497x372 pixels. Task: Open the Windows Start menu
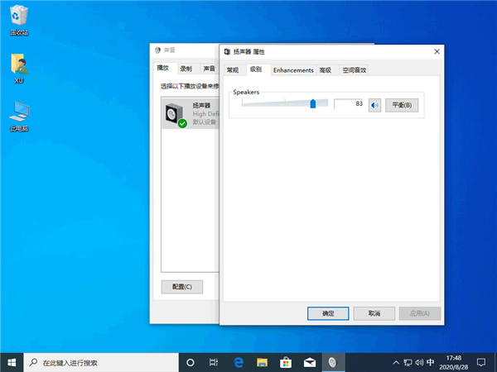[12, 362]
